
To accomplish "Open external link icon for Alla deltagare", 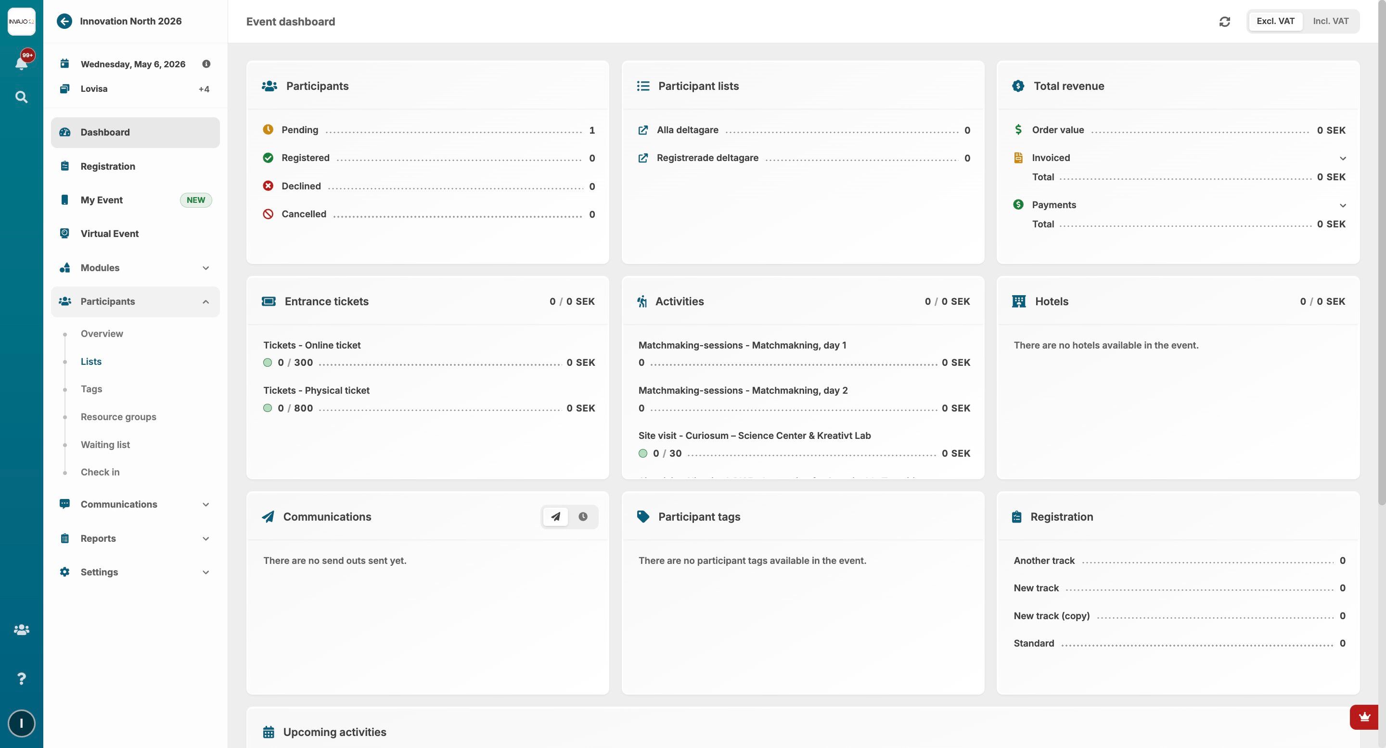I will [643, 130].
